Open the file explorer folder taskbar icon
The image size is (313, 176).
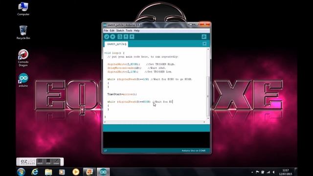[48, 172]
